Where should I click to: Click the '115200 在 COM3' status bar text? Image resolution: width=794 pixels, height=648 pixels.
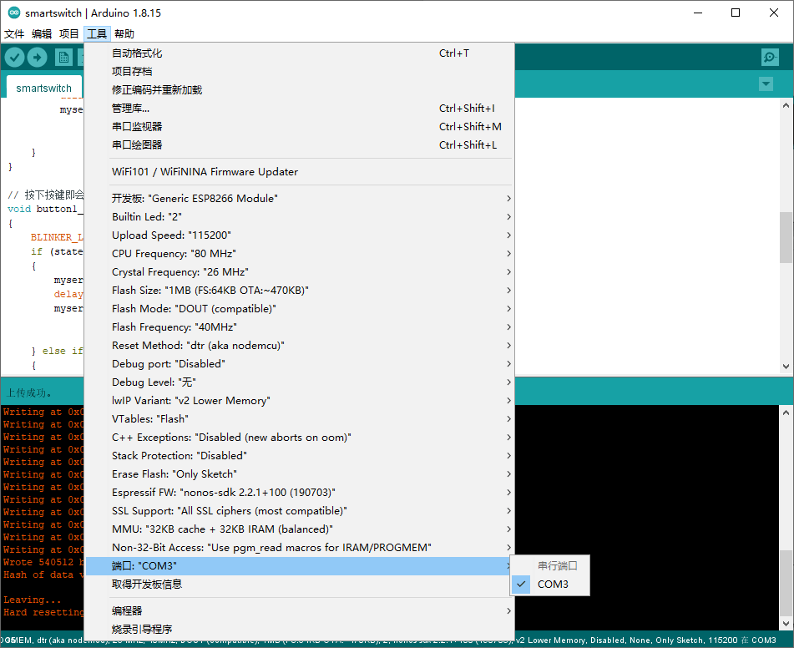[x=742, y=640]
